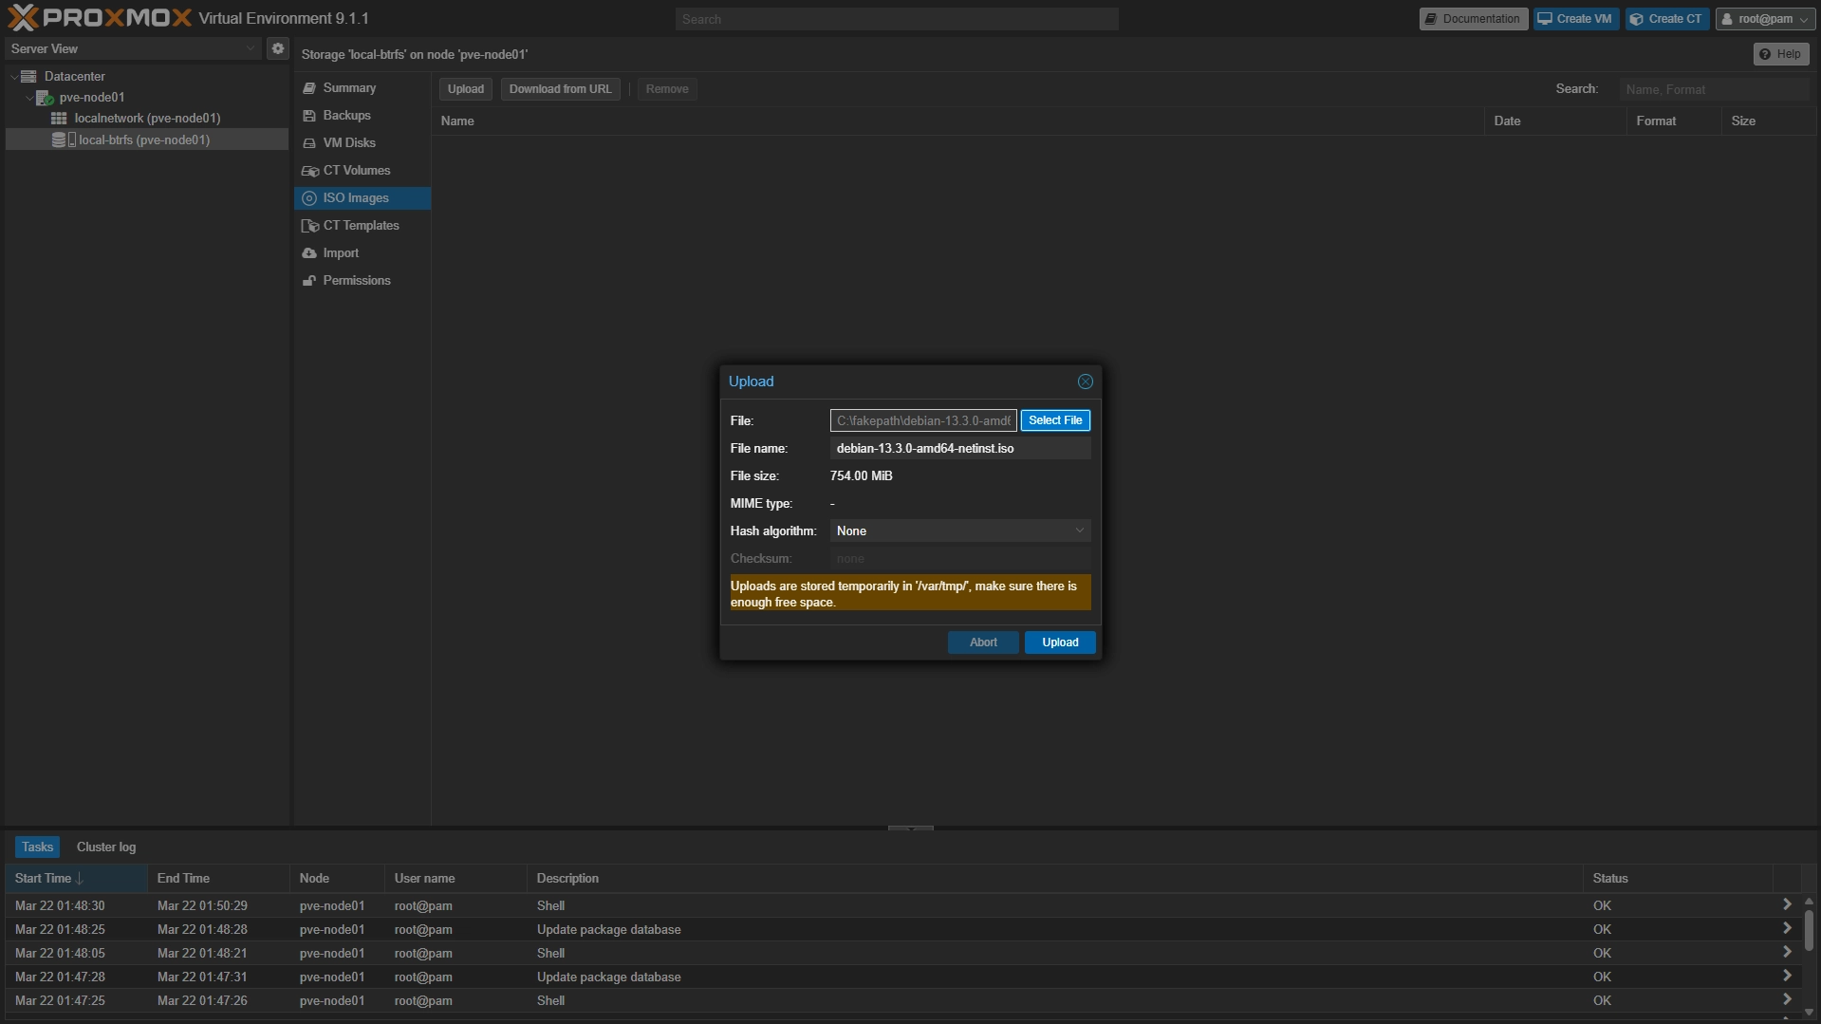Sort tasks by End Time column

pos(218,879)
